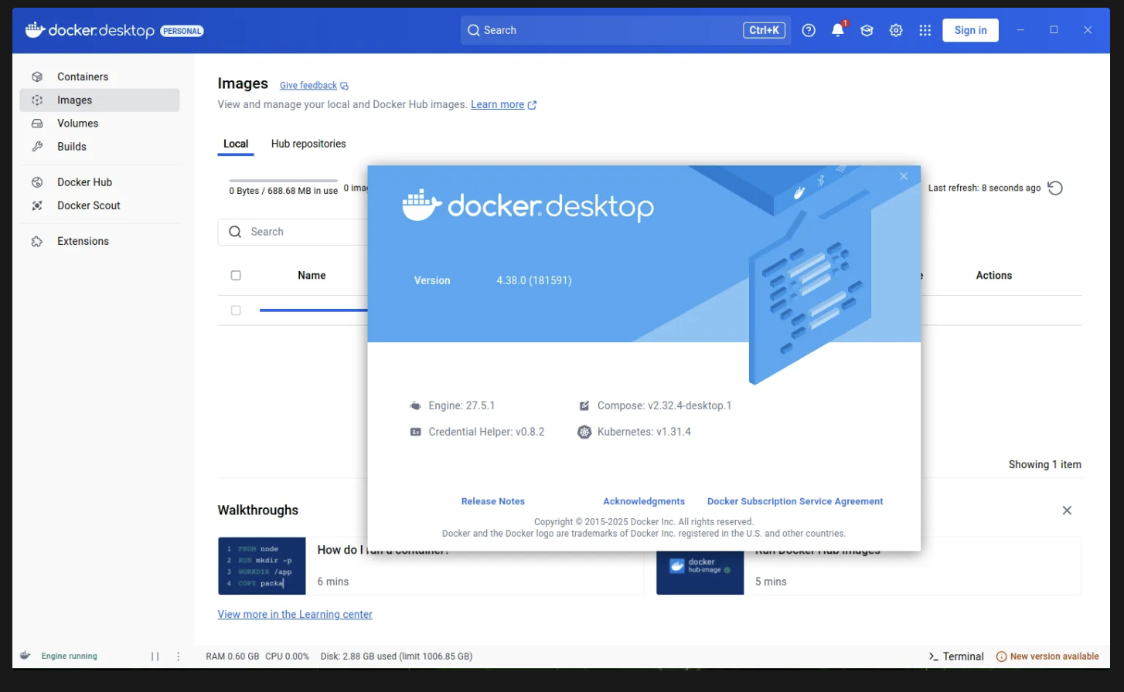
Task: Click the Extensions puzzle icon
Action: [x=37, y=241]
